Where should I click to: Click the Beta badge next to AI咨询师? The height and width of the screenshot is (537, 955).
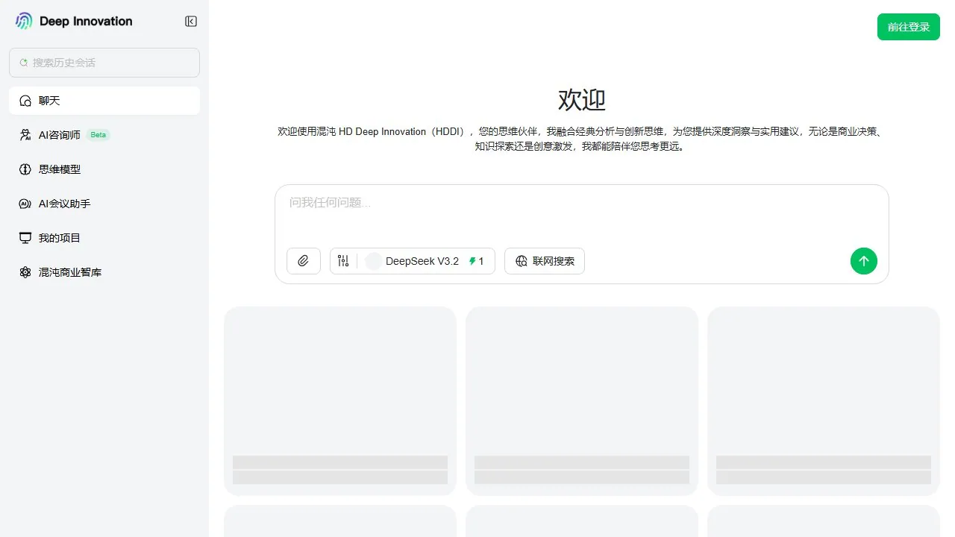point(98,135)
